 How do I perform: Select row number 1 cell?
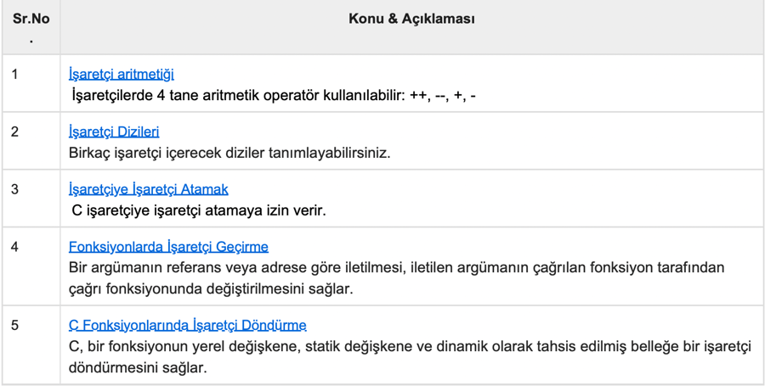point(15,75)
